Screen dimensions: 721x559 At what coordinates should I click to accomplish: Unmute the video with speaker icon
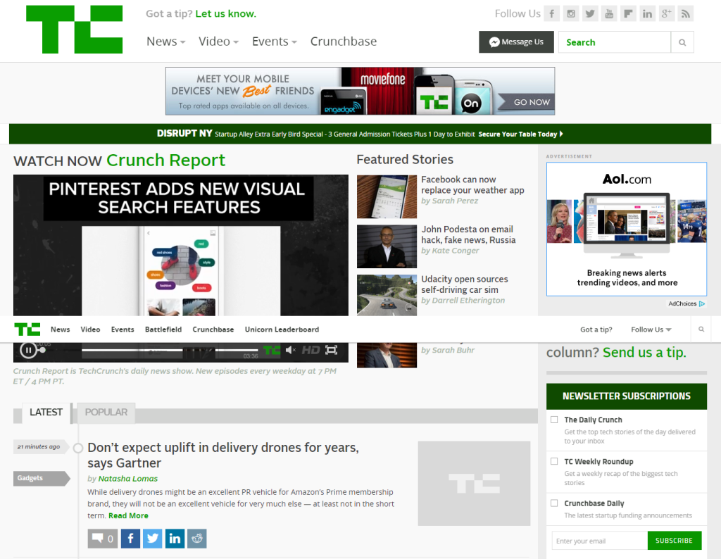pyautogui.click(x=291, y=351)
